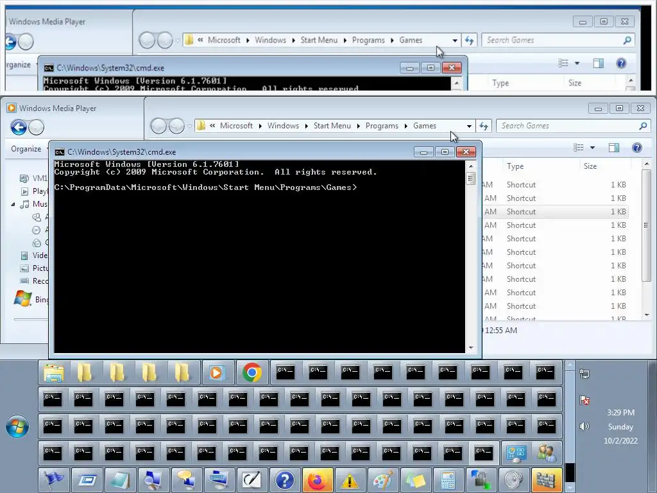The width and height of the screenshot is (657, 493).
Task: Click the yellow warning triangle taskbar icon
Action: (350, 480)
